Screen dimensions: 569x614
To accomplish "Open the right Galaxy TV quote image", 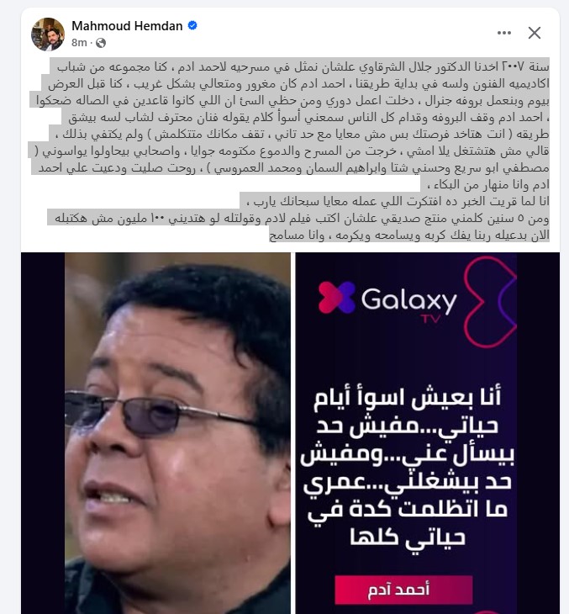I will pyautogui.click(x=406, y=433).
